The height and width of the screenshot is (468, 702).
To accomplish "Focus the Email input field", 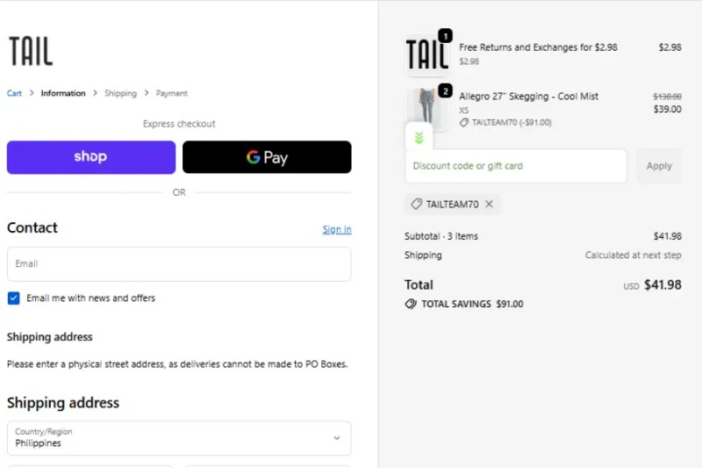I will pyautogui.click(x=179, y=264).
